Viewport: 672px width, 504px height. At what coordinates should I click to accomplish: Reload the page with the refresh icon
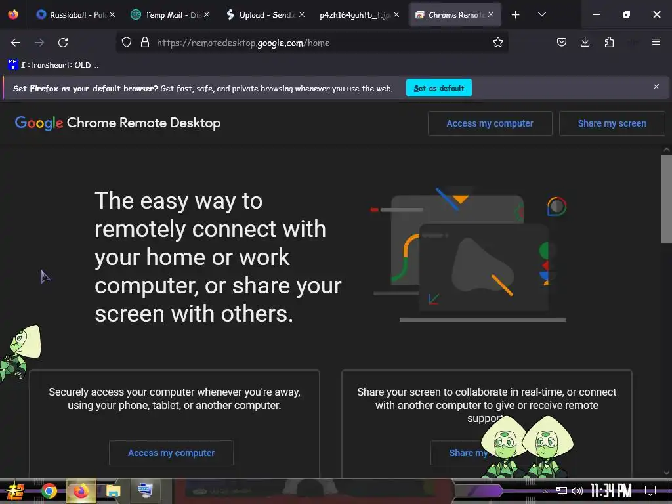point(63,43)
